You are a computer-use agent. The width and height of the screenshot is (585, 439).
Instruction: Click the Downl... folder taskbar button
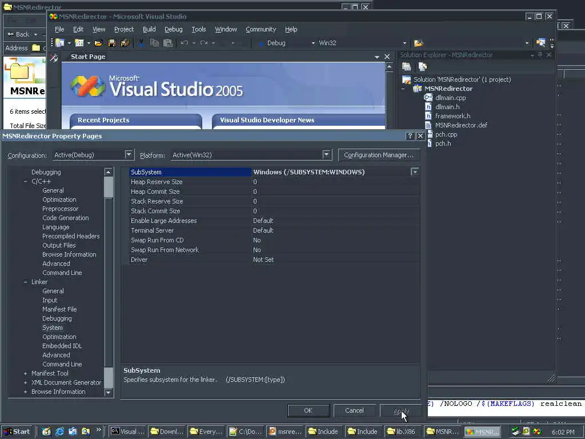pos(167,432)
